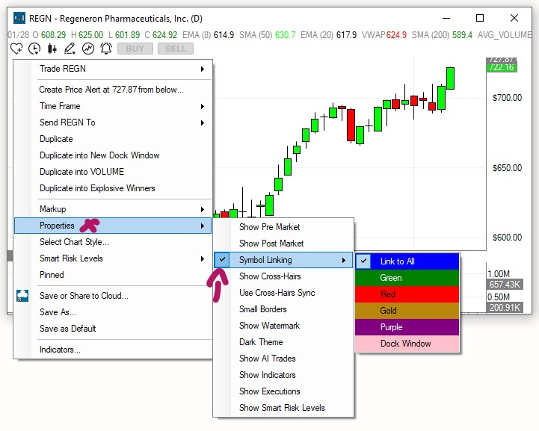Image resolution: width=539 pixels, height=431 pixels.
Task: Click the candlestick chart style icon
Action: click(52, 49)
